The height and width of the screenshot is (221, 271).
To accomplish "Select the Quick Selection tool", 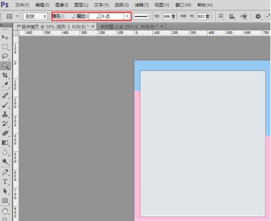I will (x=5, y=66).
